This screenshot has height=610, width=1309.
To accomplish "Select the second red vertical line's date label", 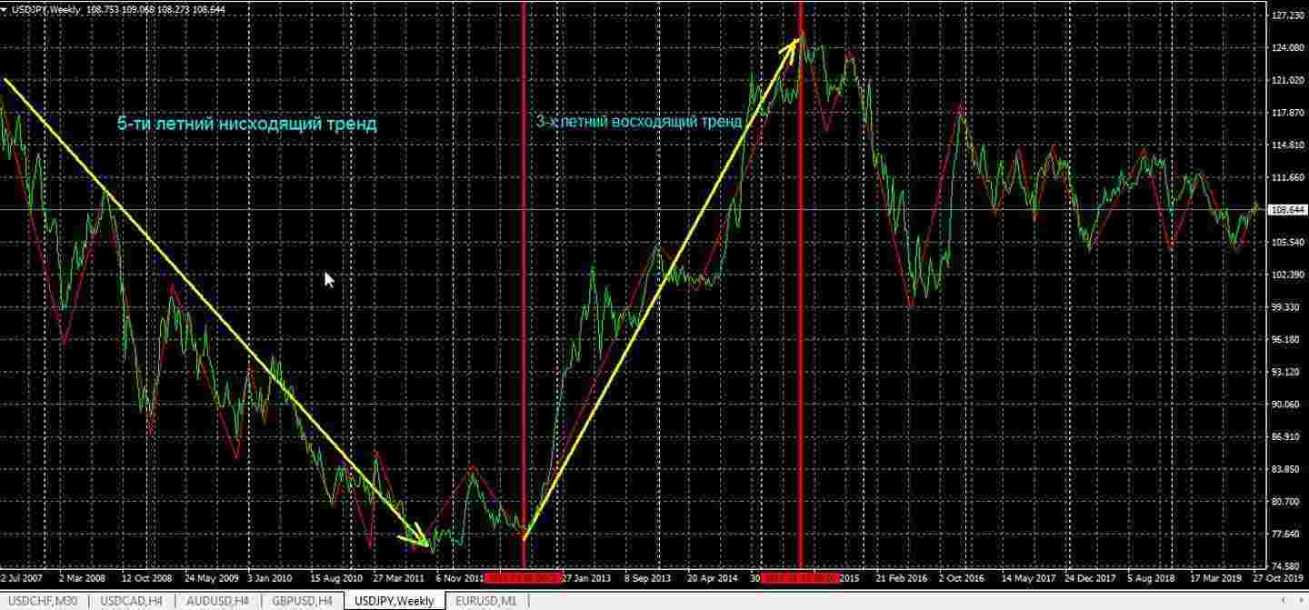I will coord(800,577).
